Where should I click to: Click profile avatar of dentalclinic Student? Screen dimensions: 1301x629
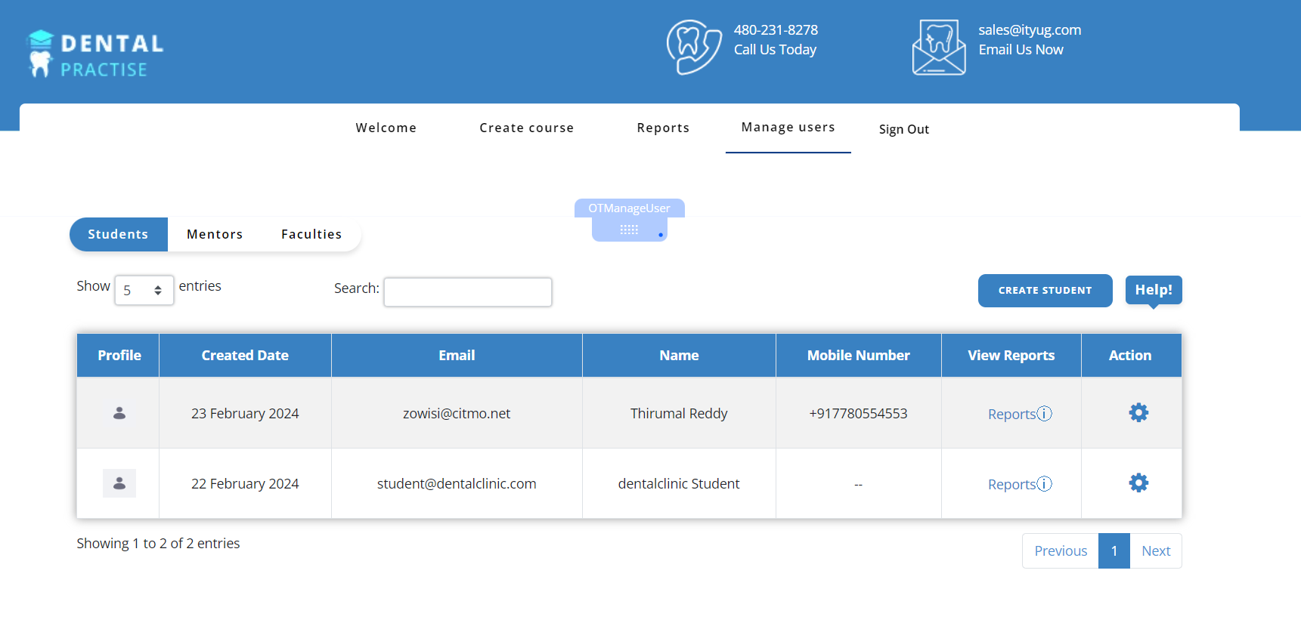pos(119,483)
